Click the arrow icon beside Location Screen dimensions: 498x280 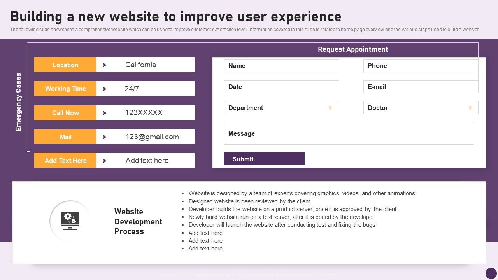105,65
